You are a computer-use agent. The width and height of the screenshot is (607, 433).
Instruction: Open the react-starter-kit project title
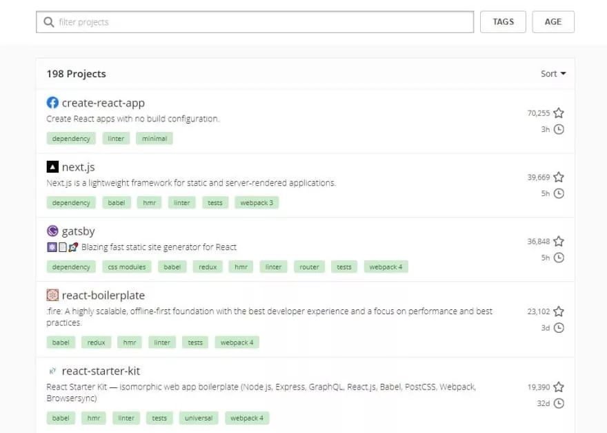coord(101,371)
